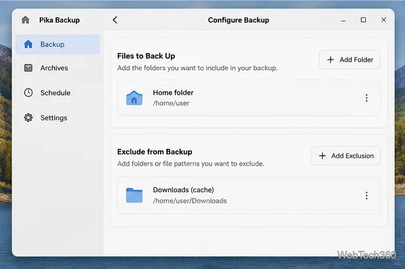Minimize the Pika Backup window
Image resolution: width=405 pixels, height=269 pixels.
(x=343, y=20)
